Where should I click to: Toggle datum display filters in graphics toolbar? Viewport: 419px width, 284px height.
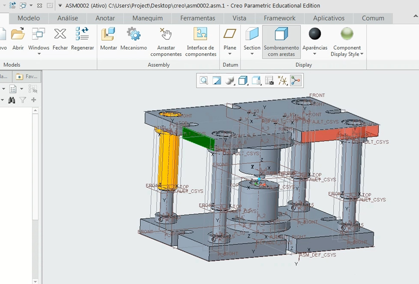[282, 80]
